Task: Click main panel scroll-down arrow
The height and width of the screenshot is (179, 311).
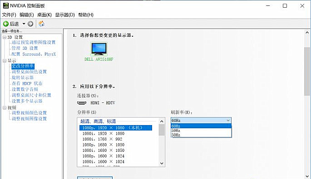Action: (x=307, y=176)
